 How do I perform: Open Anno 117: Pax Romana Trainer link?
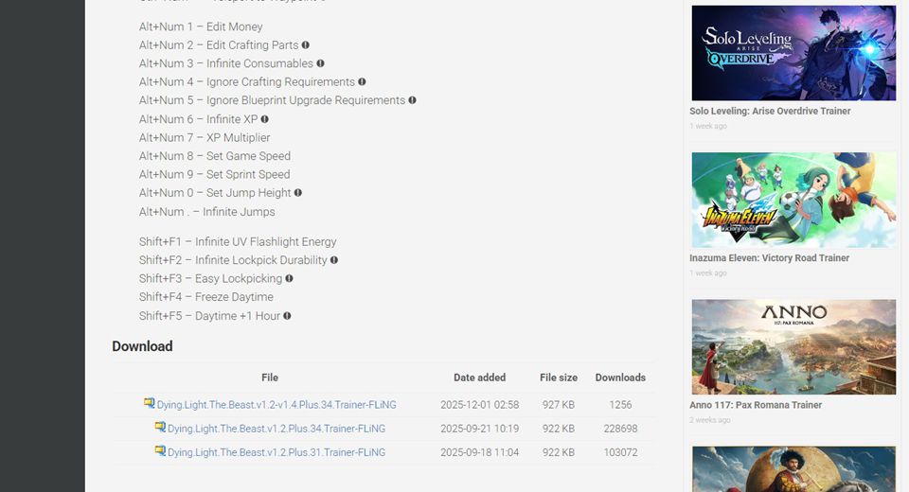(x=756, y=405)
